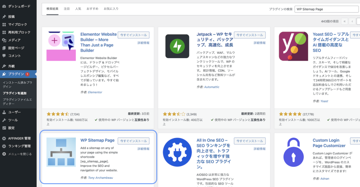Collapse sidebar via メニューを閉じる label
The image size is (360, 187).
pyautogui.click(x=20, y=154)
